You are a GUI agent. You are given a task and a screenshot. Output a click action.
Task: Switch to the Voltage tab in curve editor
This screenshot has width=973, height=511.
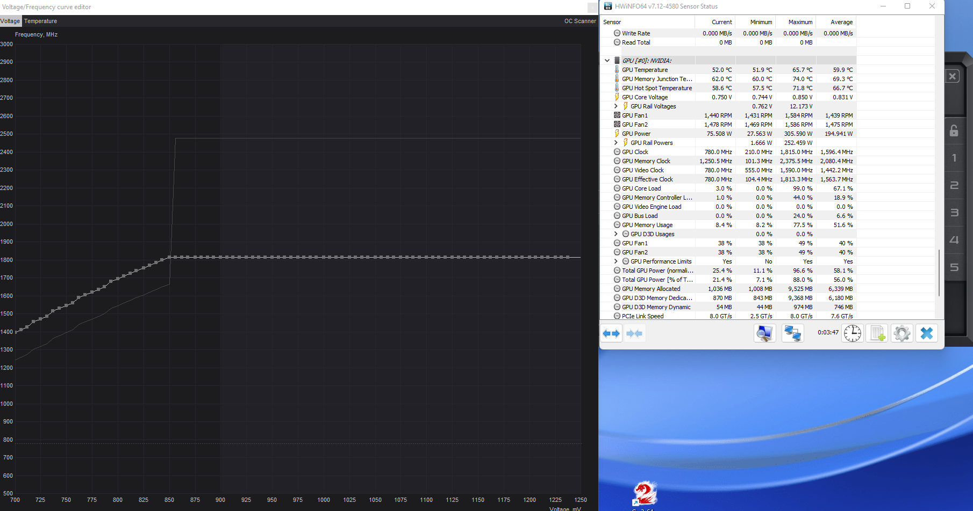click(10, 21)
